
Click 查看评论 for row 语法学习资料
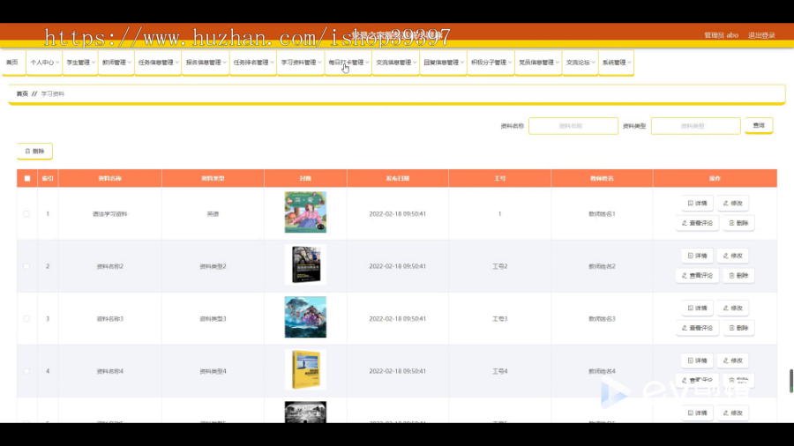[697, 223]
